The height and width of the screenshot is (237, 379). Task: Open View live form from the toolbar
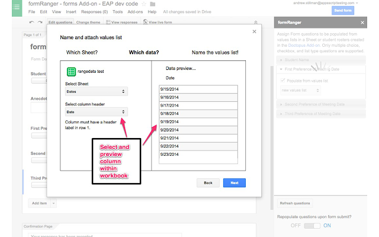click(155, 22)
